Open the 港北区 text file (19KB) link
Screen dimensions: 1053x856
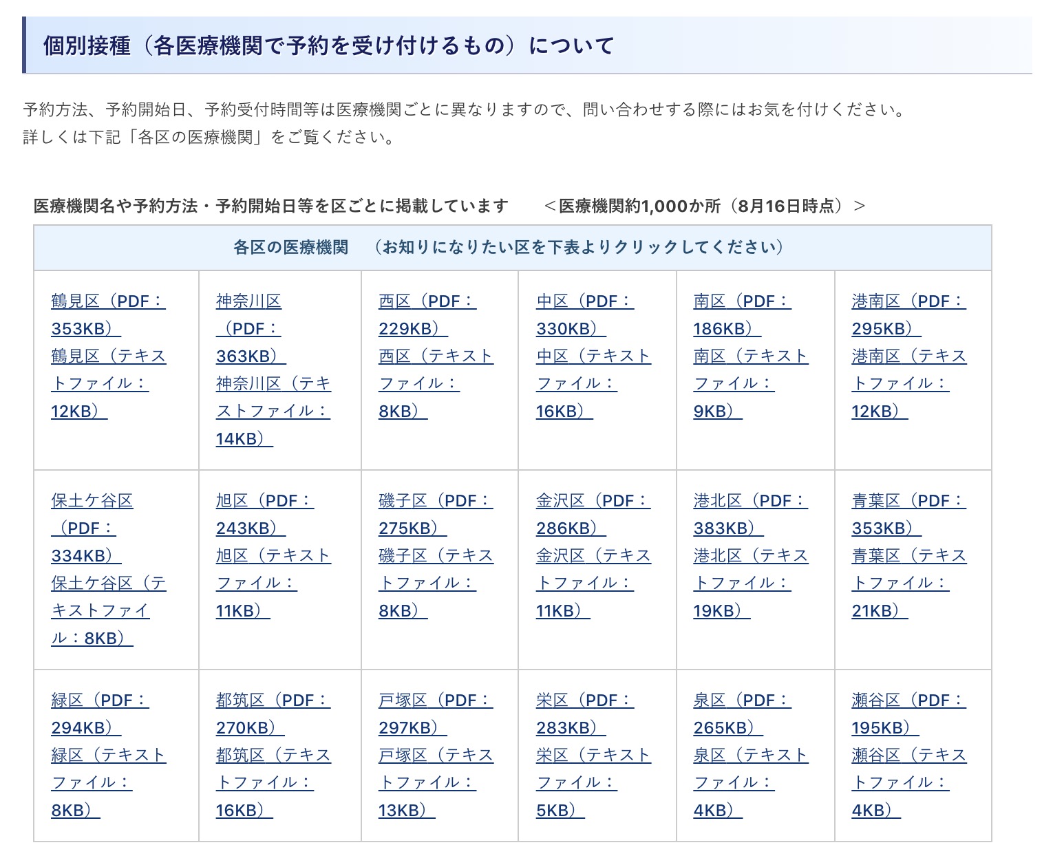point(751,584)
